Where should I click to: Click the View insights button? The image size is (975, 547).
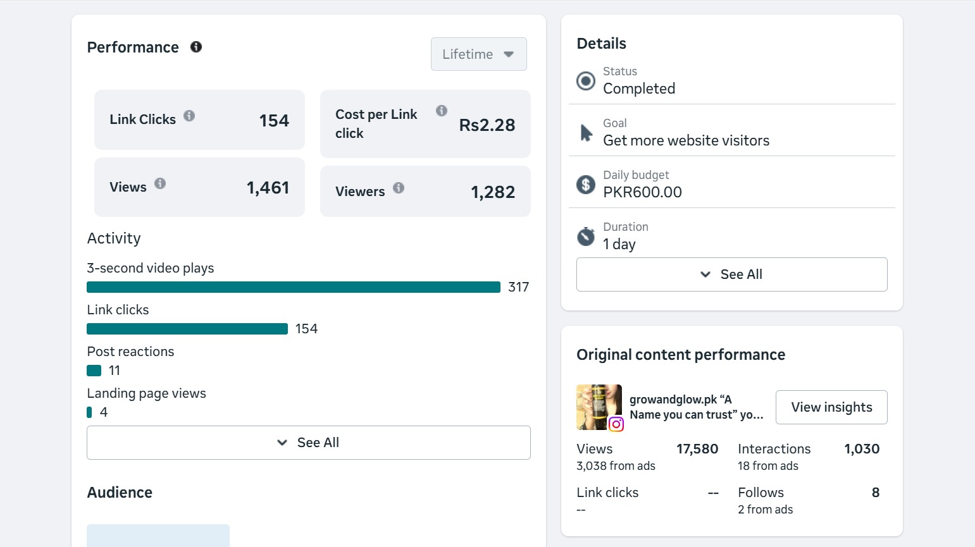tap(831, 407)
